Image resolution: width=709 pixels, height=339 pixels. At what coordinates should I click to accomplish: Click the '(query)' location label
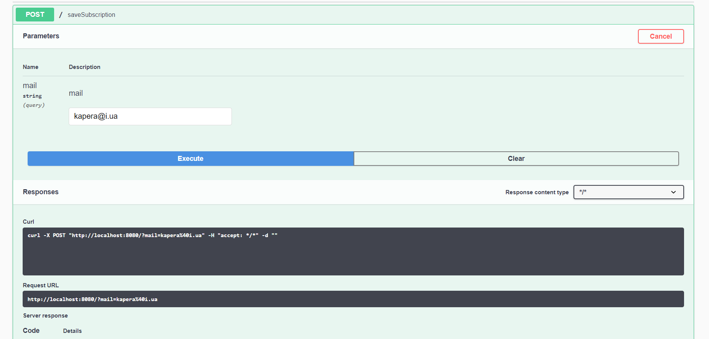(x=34, y=105)
